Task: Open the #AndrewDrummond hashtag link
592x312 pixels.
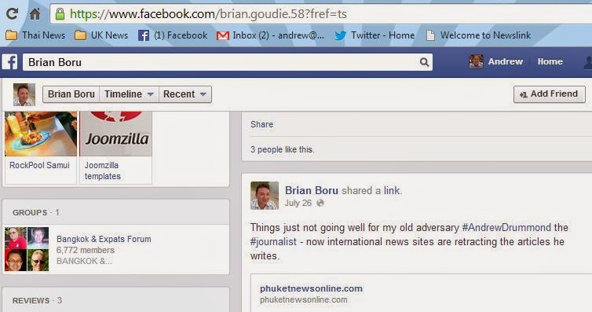Action: tap(506, 227)
